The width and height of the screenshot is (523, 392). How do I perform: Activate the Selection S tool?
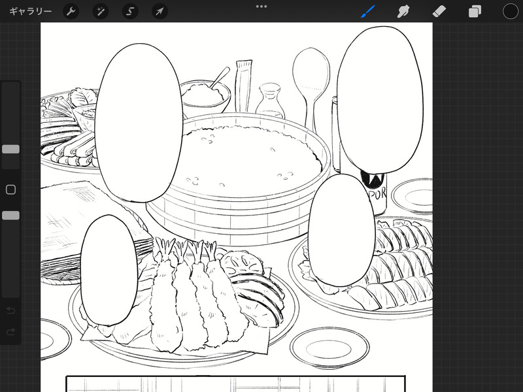[x=130, y=11]
